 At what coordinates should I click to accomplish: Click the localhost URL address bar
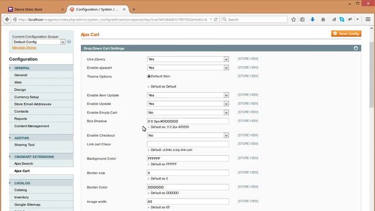point(112,19)
